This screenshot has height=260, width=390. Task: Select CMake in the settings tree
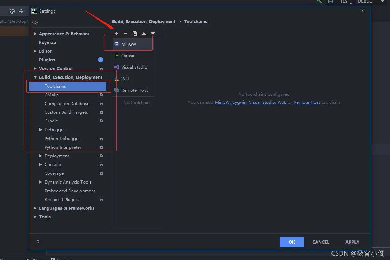point(52,95)
